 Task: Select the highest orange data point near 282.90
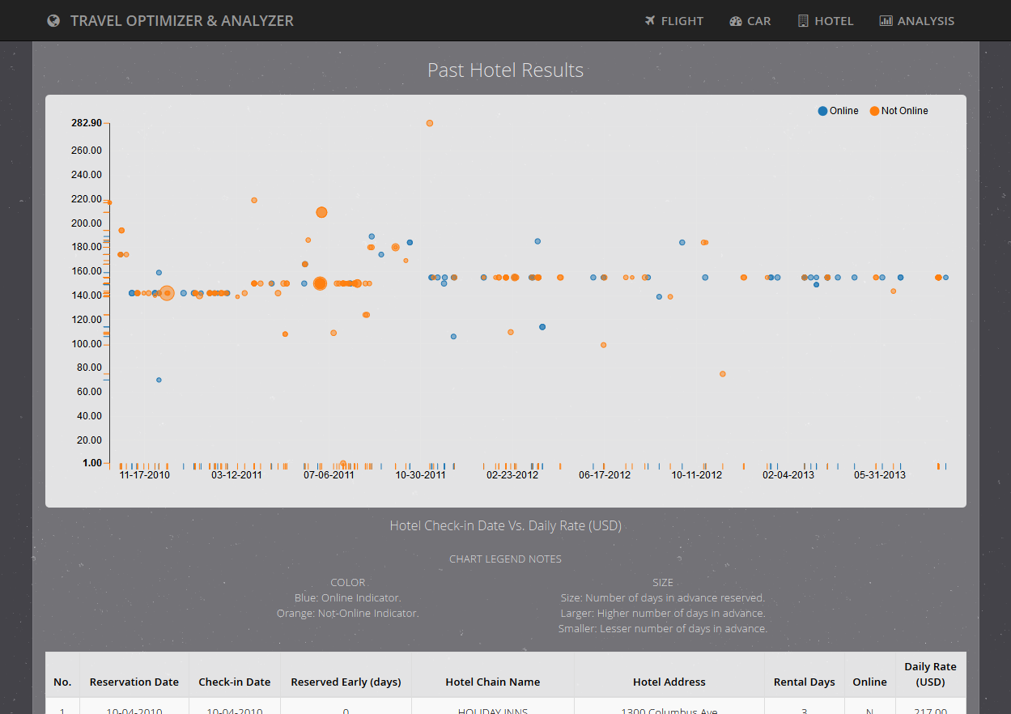[430, 123]
